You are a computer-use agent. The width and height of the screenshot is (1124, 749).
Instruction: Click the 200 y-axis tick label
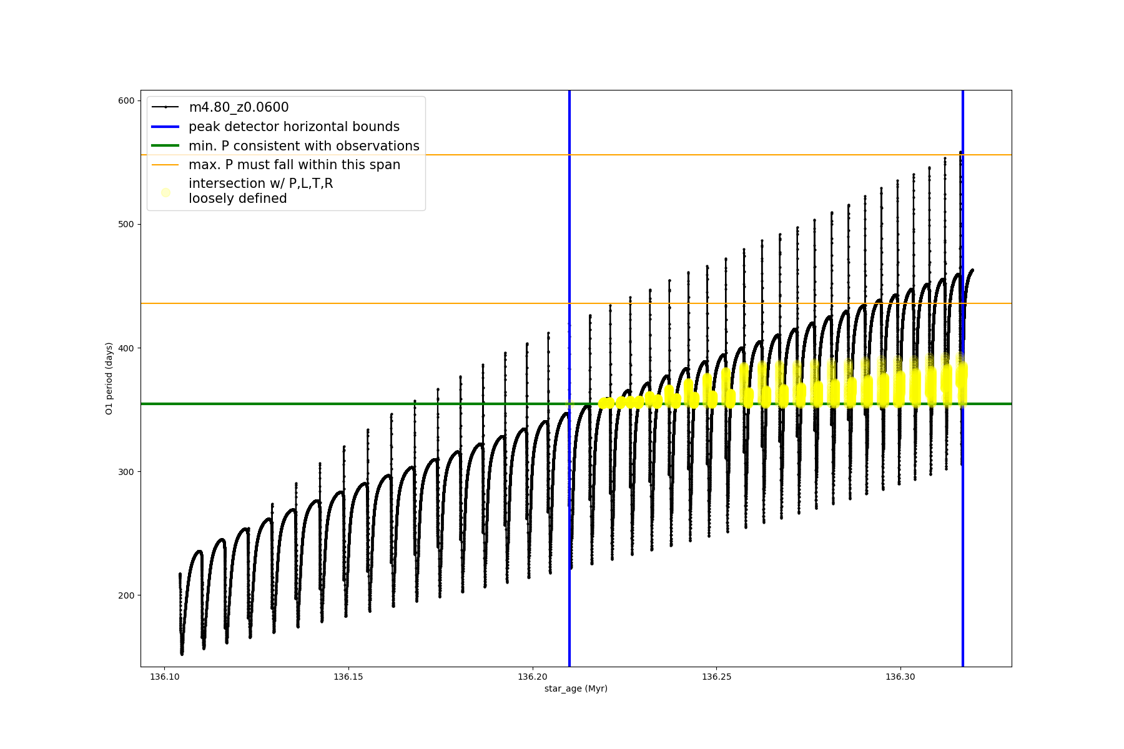[x=127, y=595]
